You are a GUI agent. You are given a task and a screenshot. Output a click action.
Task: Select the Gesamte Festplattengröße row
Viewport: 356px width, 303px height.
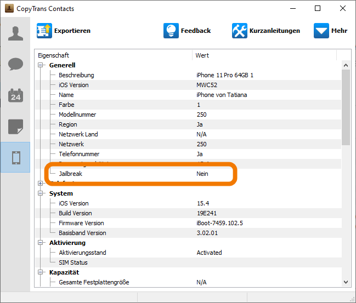(188, 282)
